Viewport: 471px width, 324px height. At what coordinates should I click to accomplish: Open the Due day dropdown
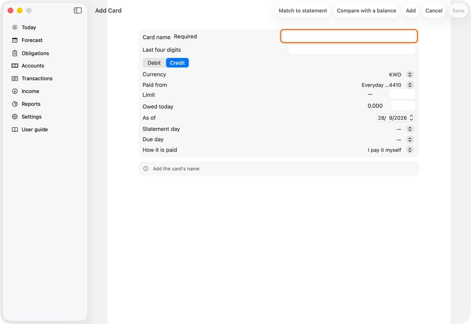click(410, 140)
